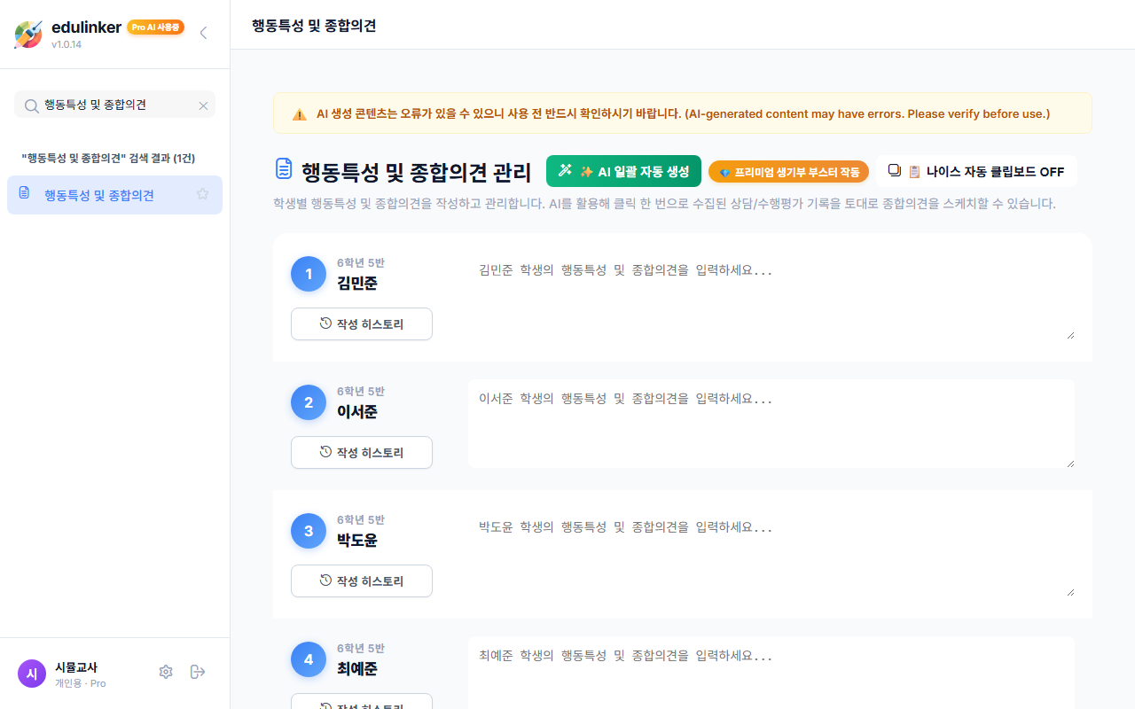The height and width of the screenshot is (709, 1135).
Task: Click the page title document icon
Action: pyautogui.click(x=284, y=168)
